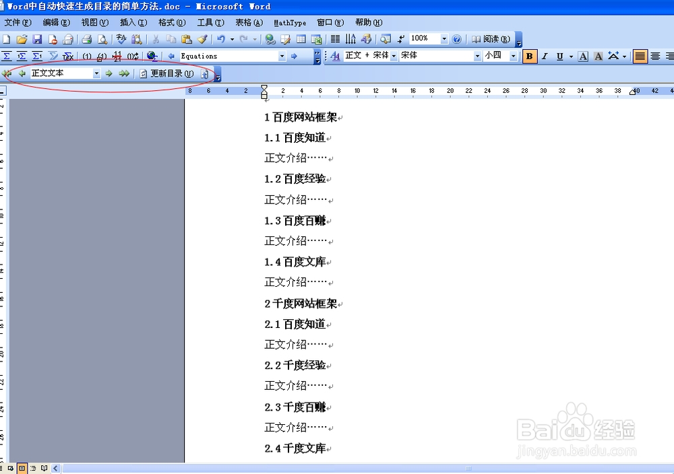Open character scaling dropdown arrow
Screen dimensions: 674x474
624,57
